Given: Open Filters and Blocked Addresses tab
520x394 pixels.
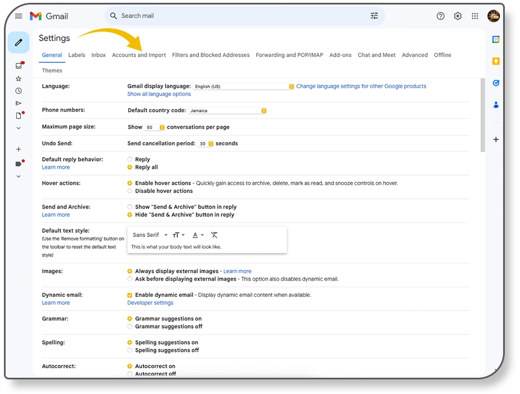Looking at the screenshot, I should pos(211,55).
